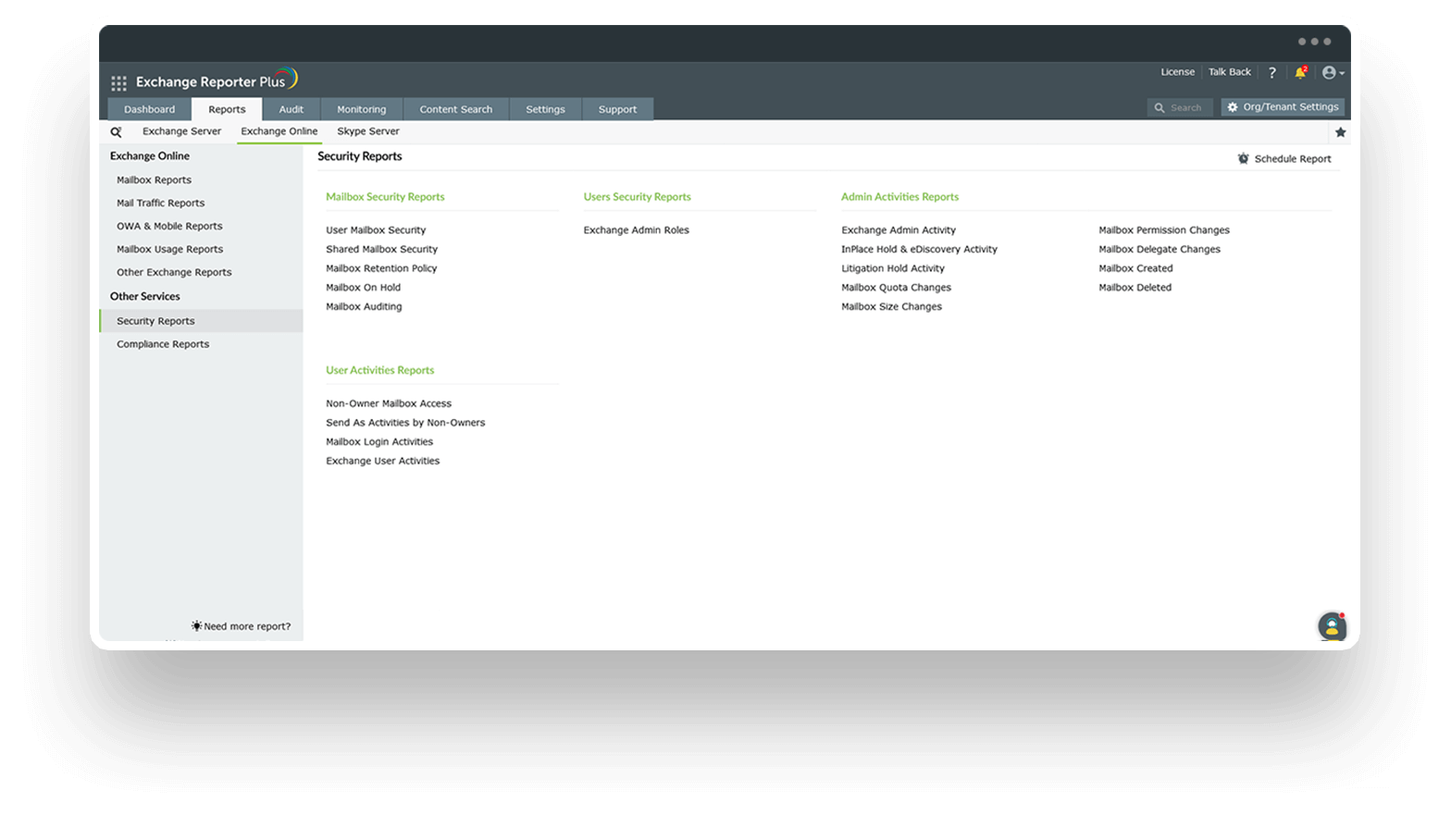Open the Mailbox Quota Changes report

pos(897,288)
